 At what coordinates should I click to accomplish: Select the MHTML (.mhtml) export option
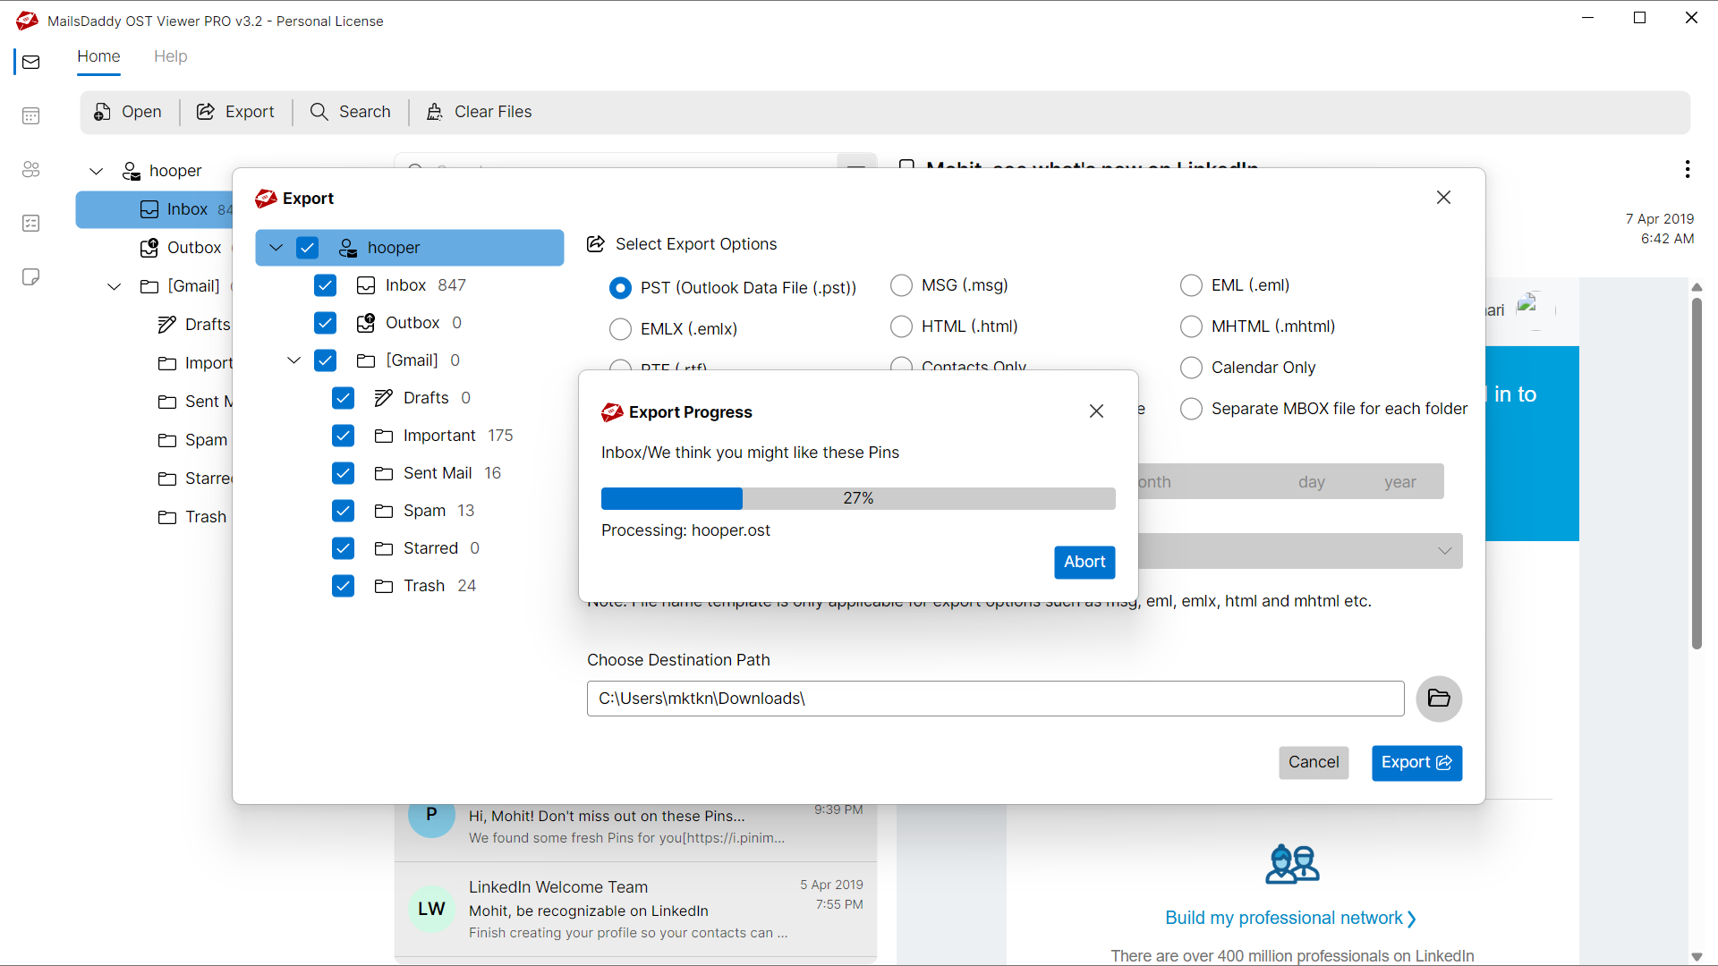coord(1191,326)
